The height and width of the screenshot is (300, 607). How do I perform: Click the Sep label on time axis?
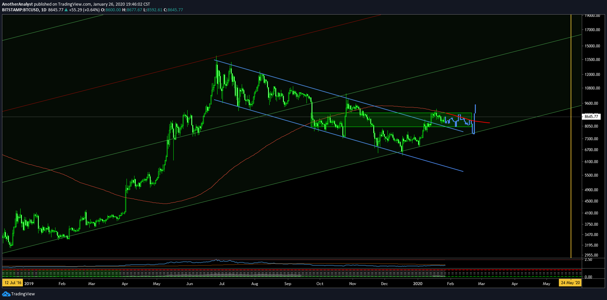coord(288,284)
